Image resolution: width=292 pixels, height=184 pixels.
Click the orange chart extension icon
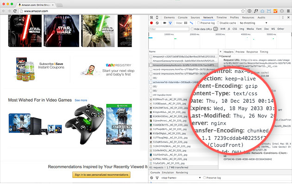coord(275,11)
